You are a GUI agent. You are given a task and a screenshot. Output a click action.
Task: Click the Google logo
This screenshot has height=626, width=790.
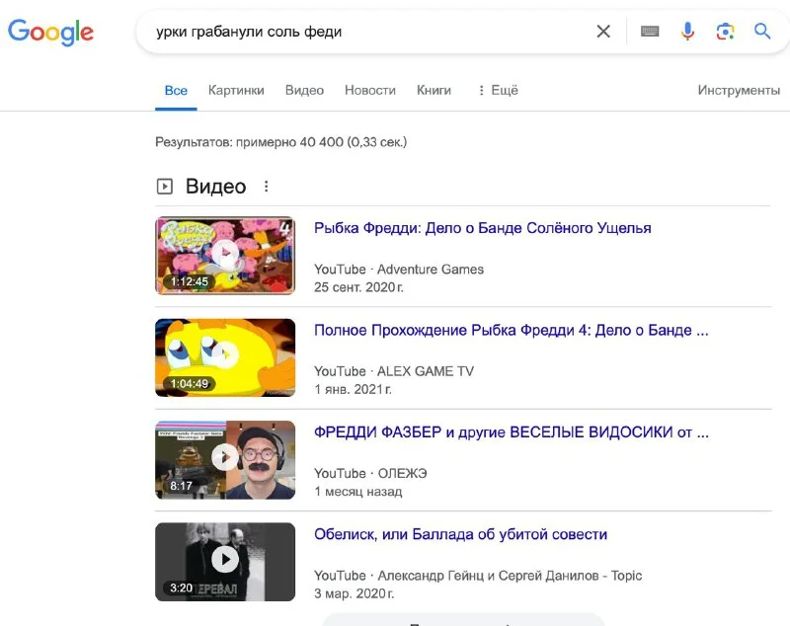(50, 32)
